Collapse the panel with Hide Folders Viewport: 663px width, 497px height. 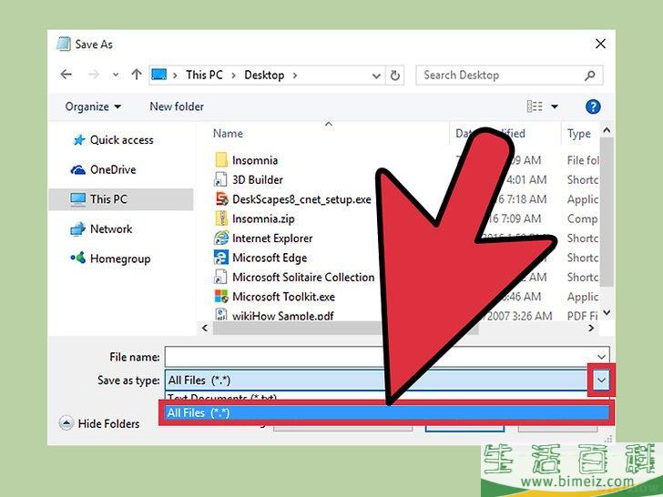click(99, 423)
